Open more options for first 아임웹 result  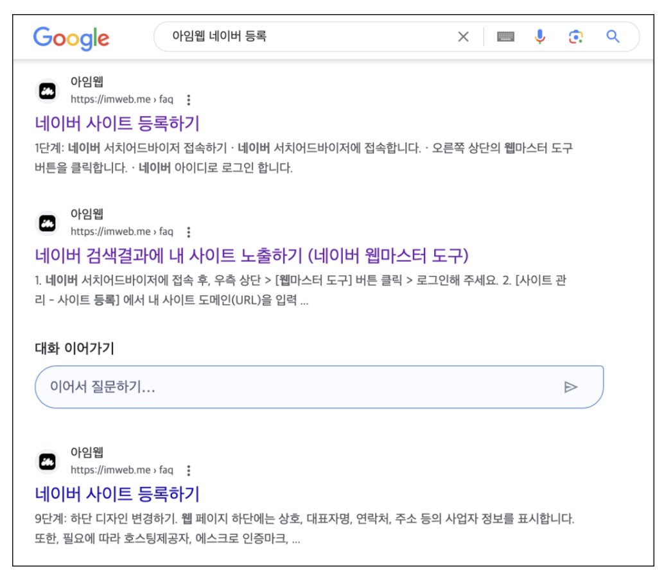189,100
